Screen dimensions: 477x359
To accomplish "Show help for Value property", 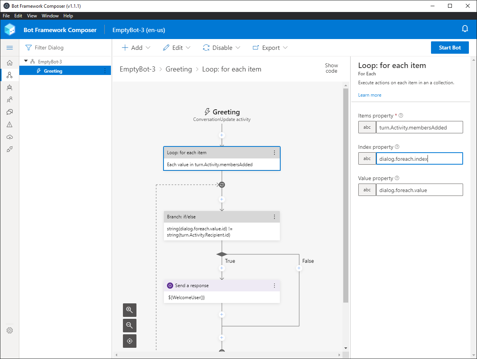I will (x=397, y=178).
